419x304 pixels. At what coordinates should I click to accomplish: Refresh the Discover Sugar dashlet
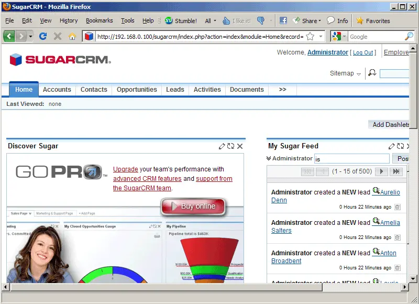230,146
